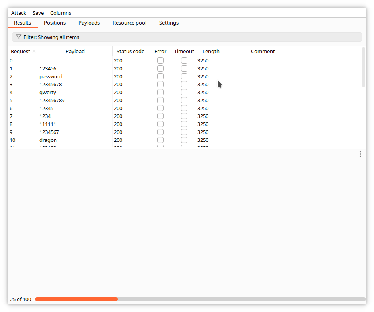The height and width of the screenshot is (312, 374).
Task: Click the Request column sort arrow
Action: (34, 51)
